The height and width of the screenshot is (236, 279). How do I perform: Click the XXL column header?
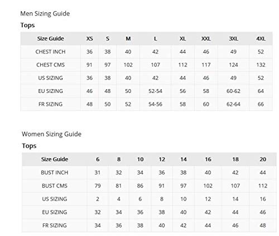[206, 38]
